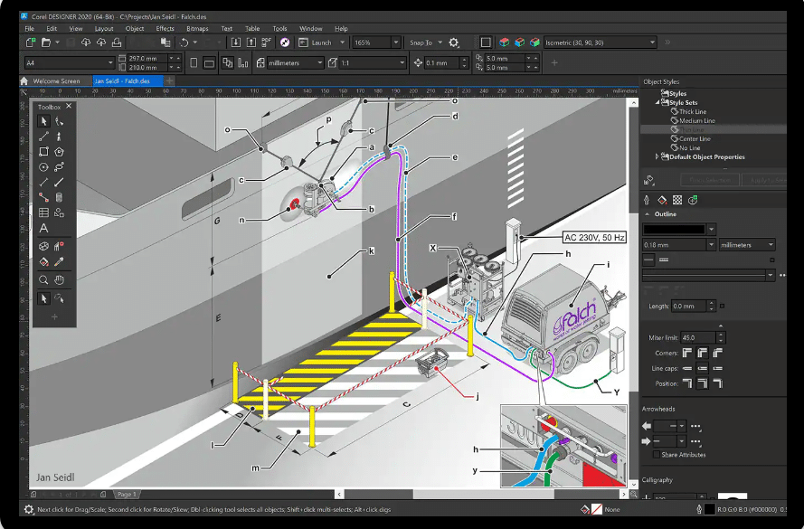Click the Fill bucket properties icon
This screenshot has width=804, height=529.
662,200
